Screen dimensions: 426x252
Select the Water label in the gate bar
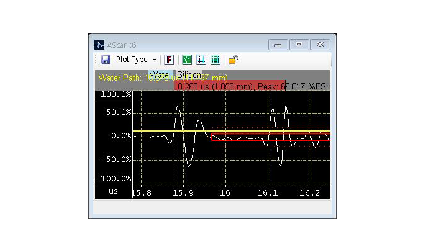pyautogui.click(x=161, y=74)
